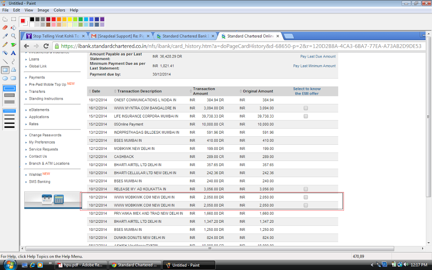The width and height of the screenshot is (432, 270).
Task: Check the EMI box for LIFE INSURANCE CORPORA
Action: (x=305, y=116)
